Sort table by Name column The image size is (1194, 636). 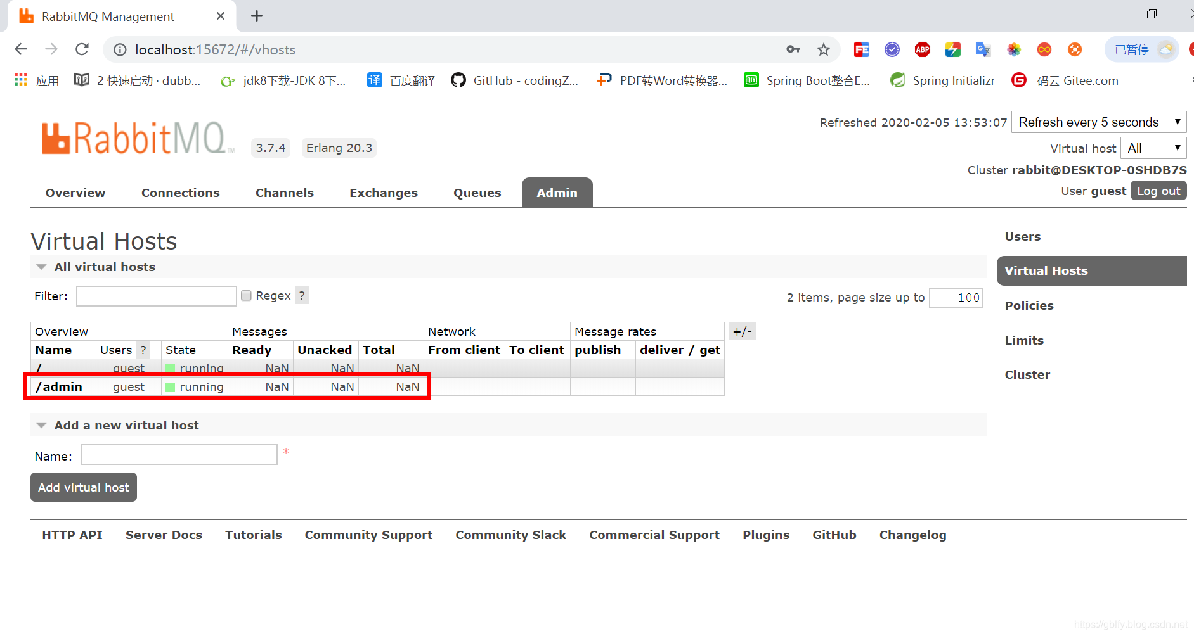click(53, 350)
